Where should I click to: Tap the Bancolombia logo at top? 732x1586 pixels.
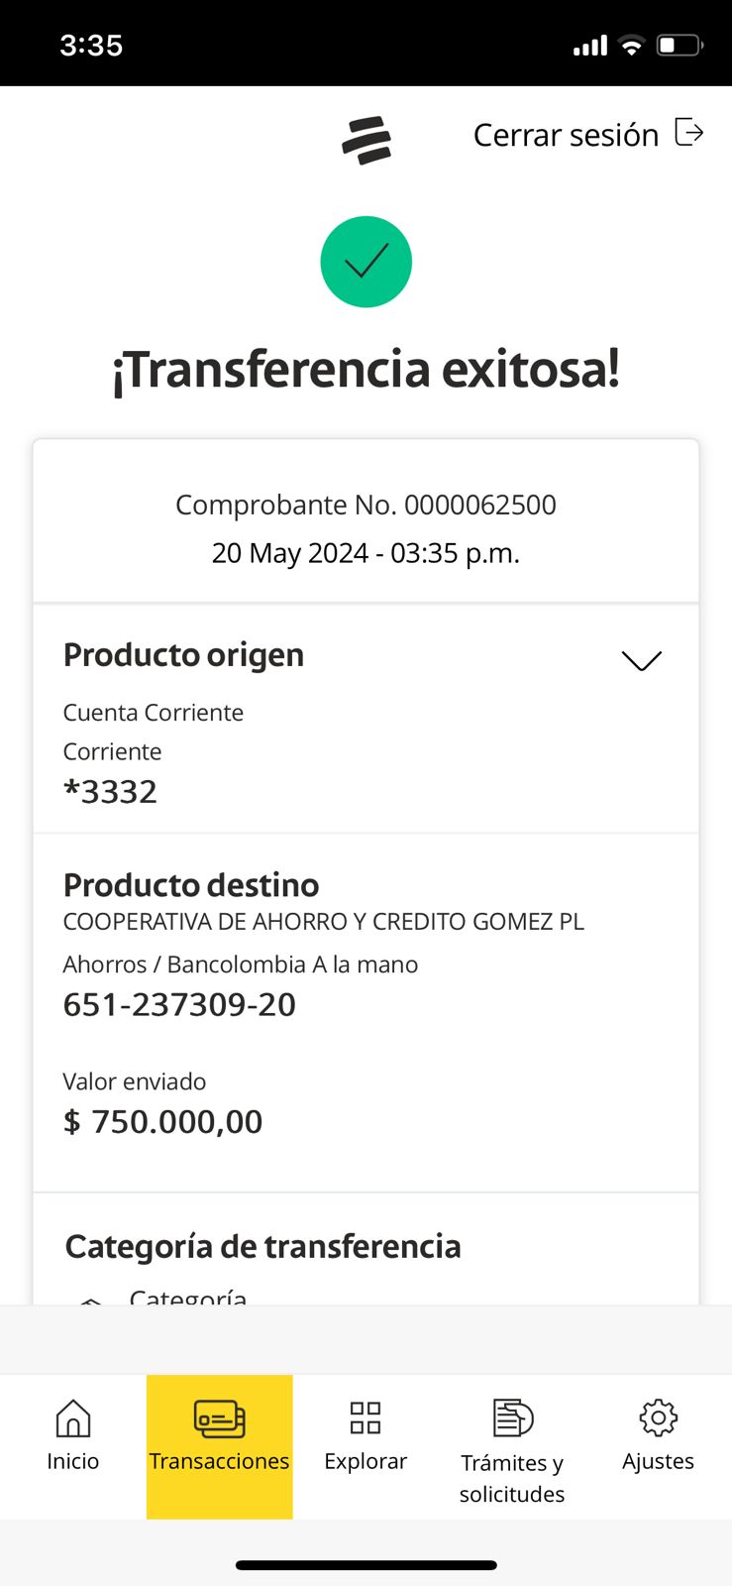tap(366, 140)
